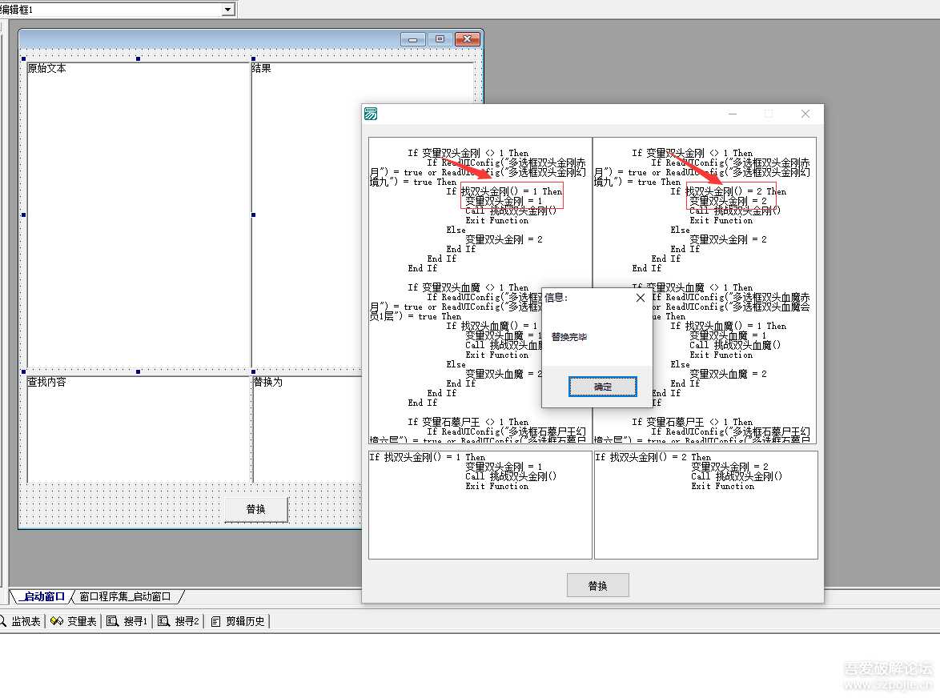
Task: Click the 替换 button in the running program
Action: tap(597, 585)
